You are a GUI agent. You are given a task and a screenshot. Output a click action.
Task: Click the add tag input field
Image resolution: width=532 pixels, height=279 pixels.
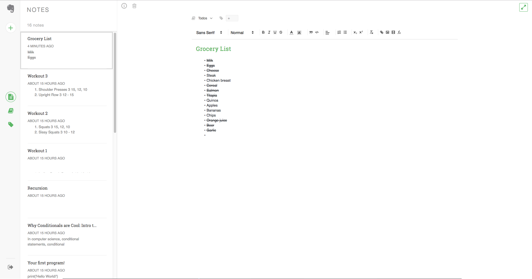pyautogui.click(x=232, y=18)
